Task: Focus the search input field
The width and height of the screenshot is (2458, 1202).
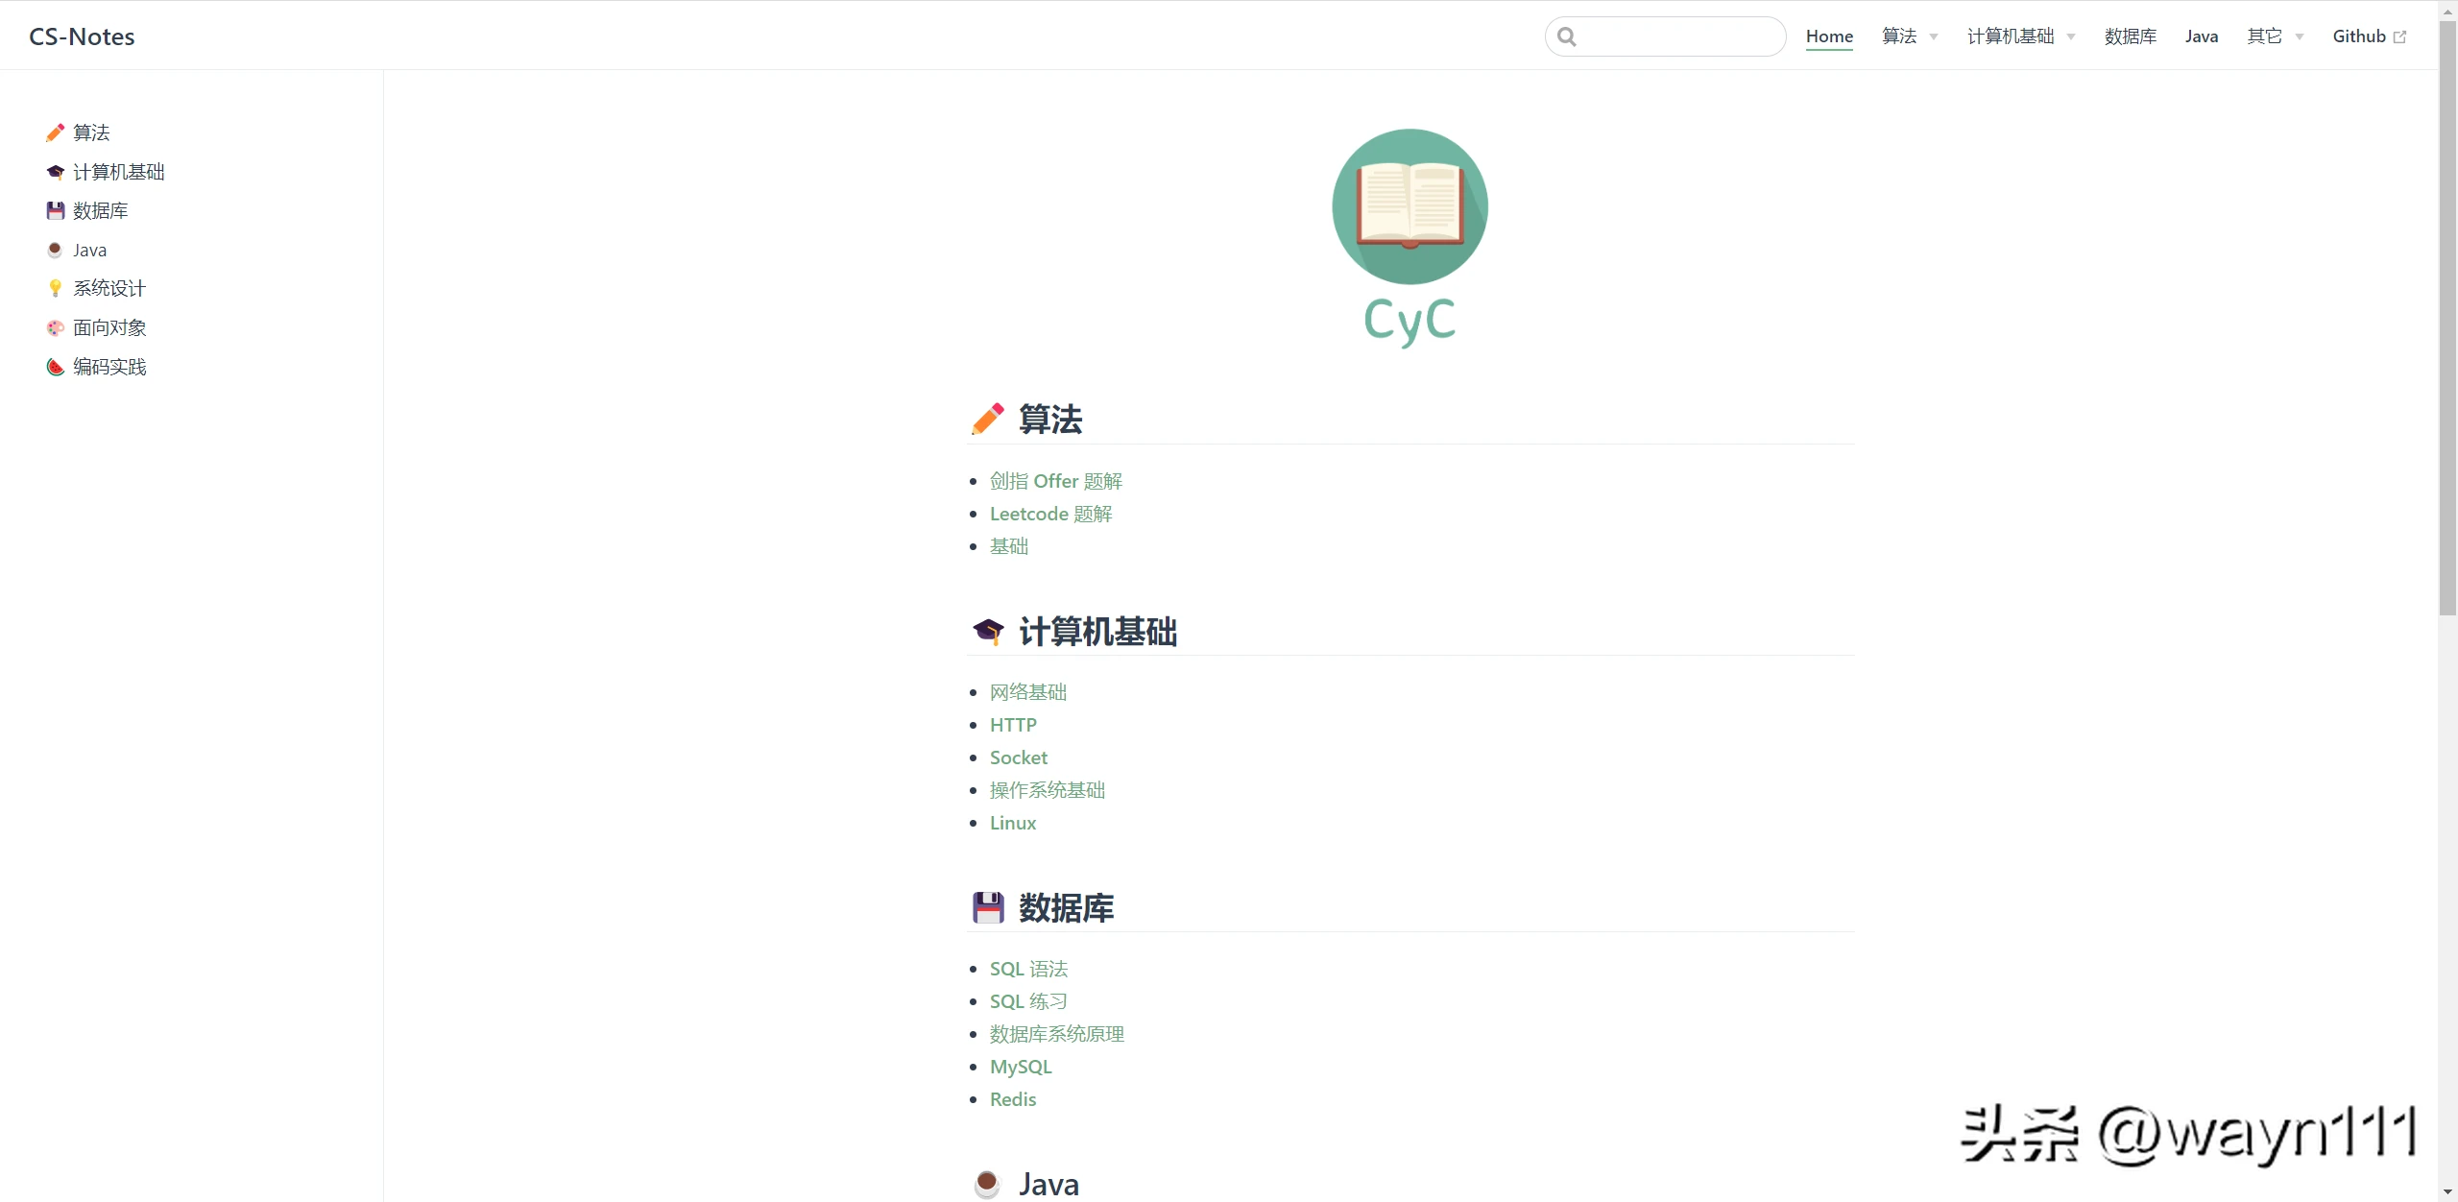Action: point(1666,36)
